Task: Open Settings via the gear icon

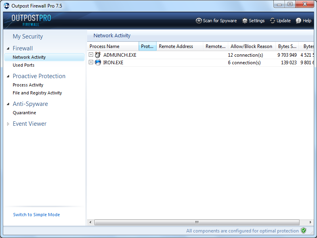Action: click(x=245, y=21)
